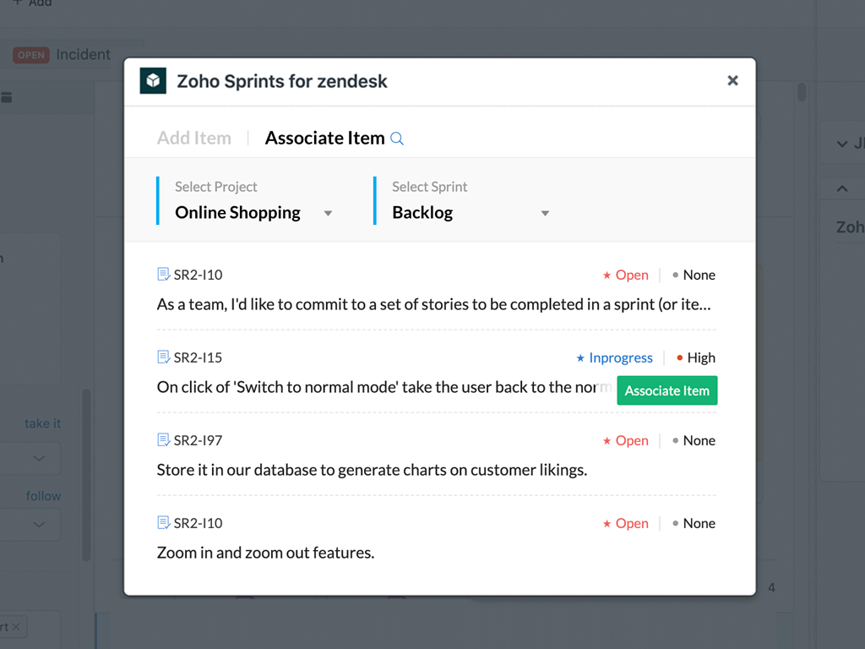The image size is (865, 649).
Task: Click the background page's right scrollbar thumb
Action: [802, 91]
